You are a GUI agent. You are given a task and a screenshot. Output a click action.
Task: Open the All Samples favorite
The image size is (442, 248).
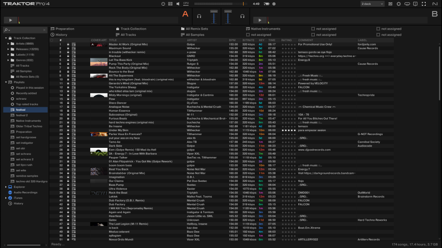click(x=193, y=34)
